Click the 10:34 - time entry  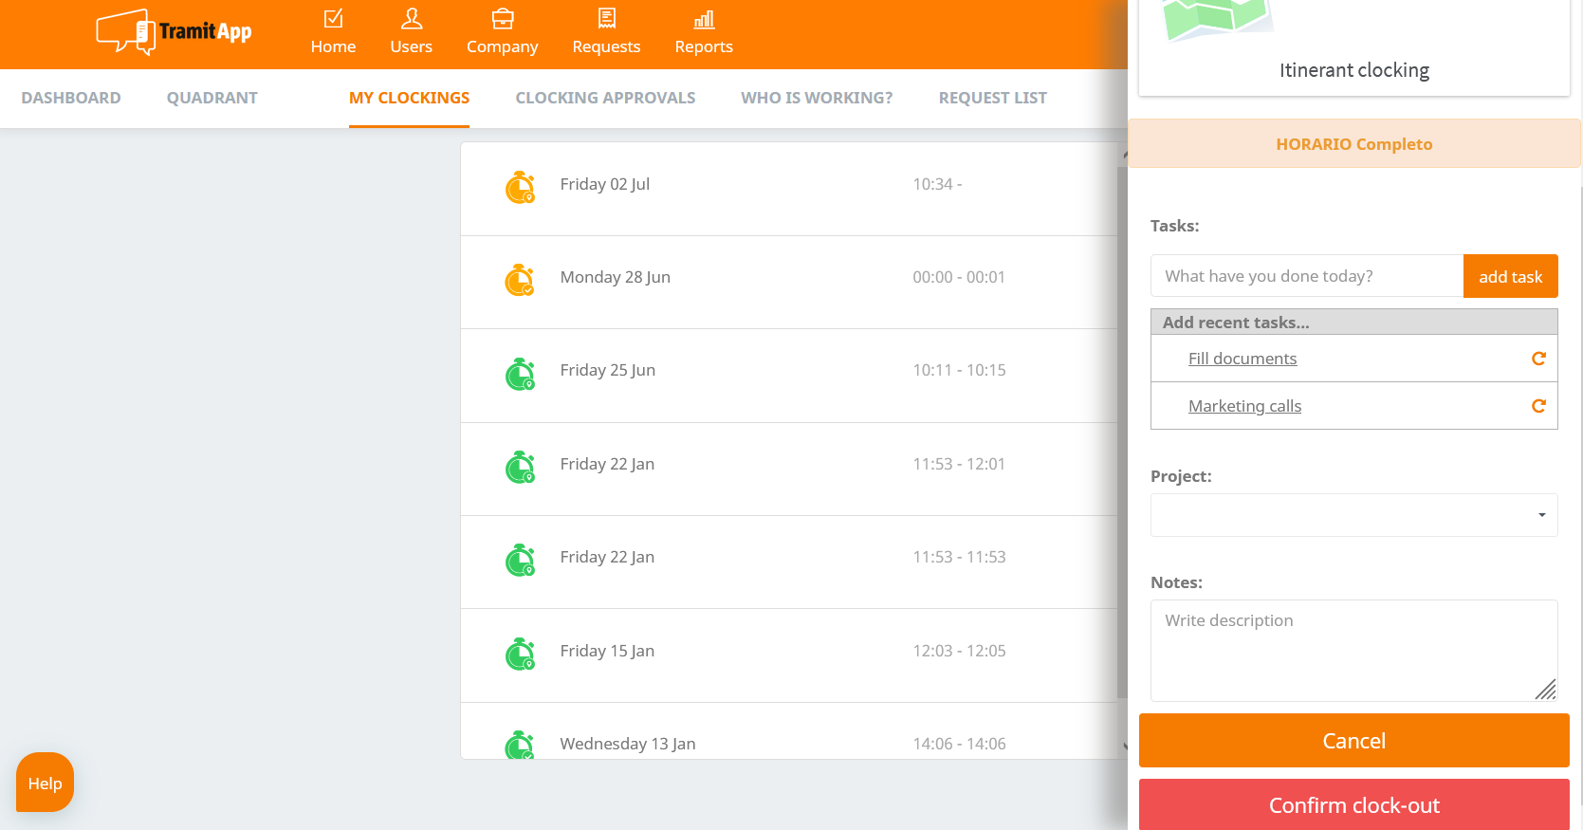coord(937,184)
